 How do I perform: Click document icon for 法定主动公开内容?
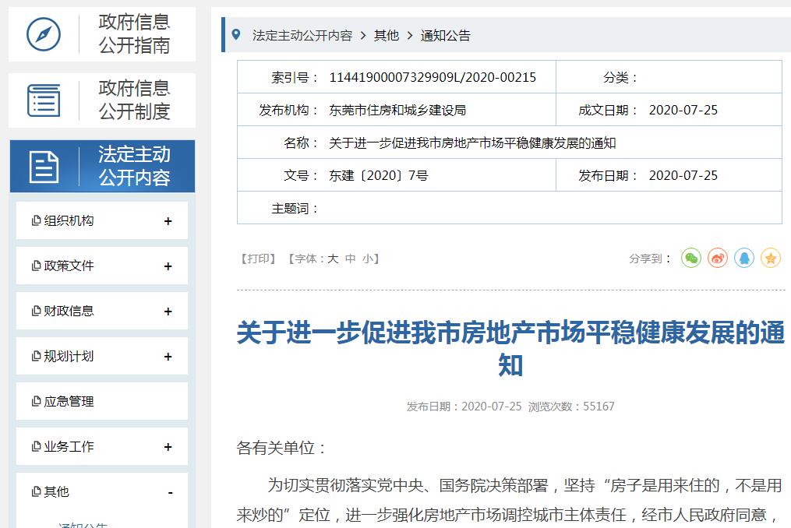(44, 167)
